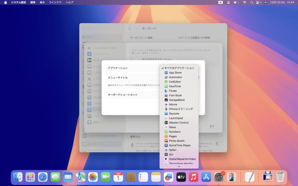298x186 pixels.
Task: Open Mail from the Dock
Action: pyautogui.click(x=68, y=177)
